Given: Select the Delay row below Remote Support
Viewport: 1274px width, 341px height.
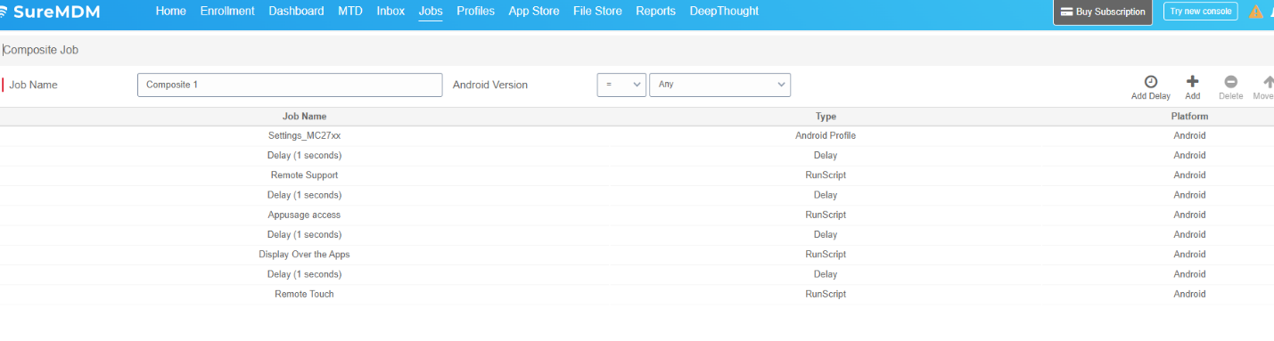Looking at the screenshot, I should [x=637, y=195].
